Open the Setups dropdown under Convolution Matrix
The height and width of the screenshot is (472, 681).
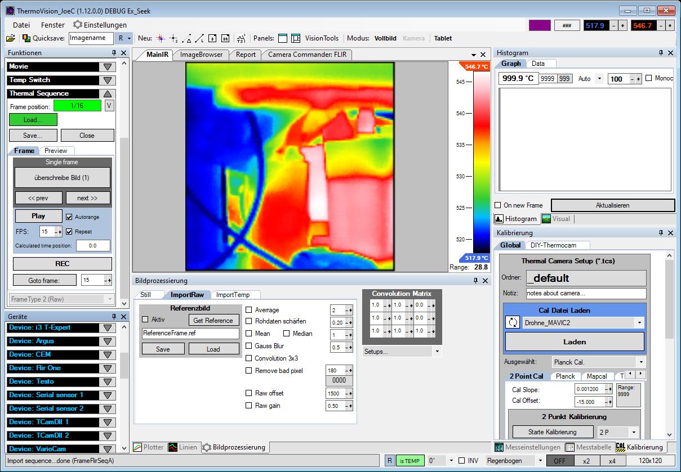437,351
